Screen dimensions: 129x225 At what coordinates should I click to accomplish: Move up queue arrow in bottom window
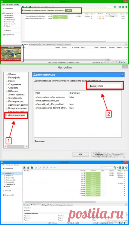coord(51,168)
